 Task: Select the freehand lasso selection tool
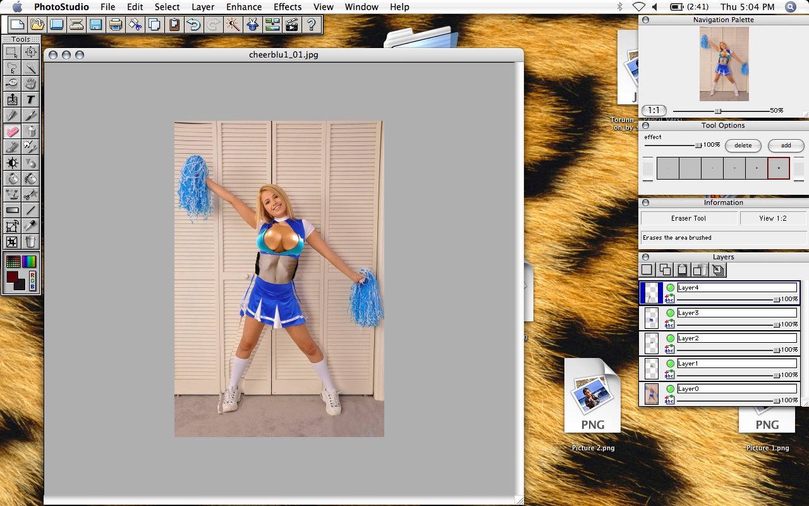click(12, 68)
